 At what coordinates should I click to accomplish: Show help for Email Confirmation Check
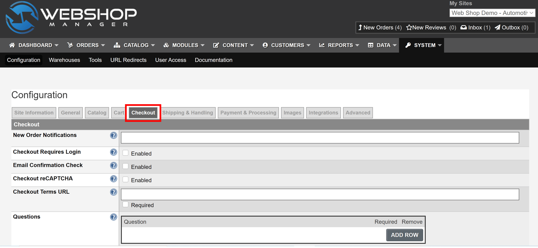pos(113,165)
